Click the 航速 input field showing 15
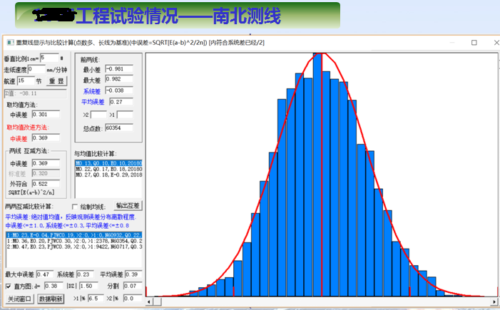Image resolution: width=500 pixels, height=310 pixels. pos(26,81)
